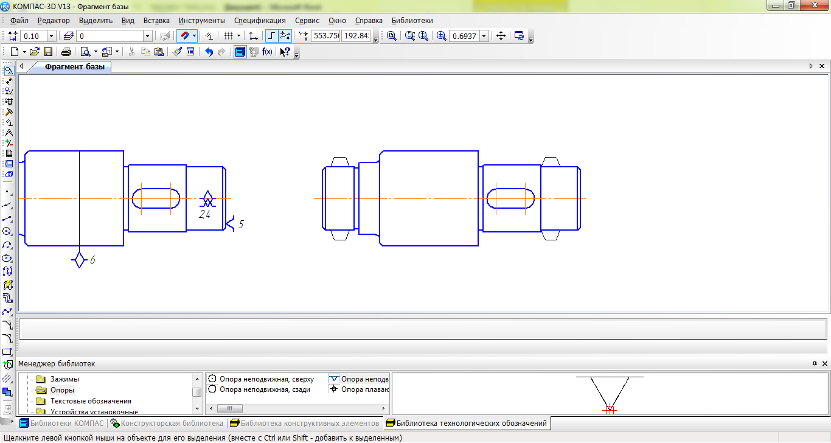The width and height of the screenshot is (831, 443).
Task: Open the Спецификация menu
Action: click(x=260, y=20)
